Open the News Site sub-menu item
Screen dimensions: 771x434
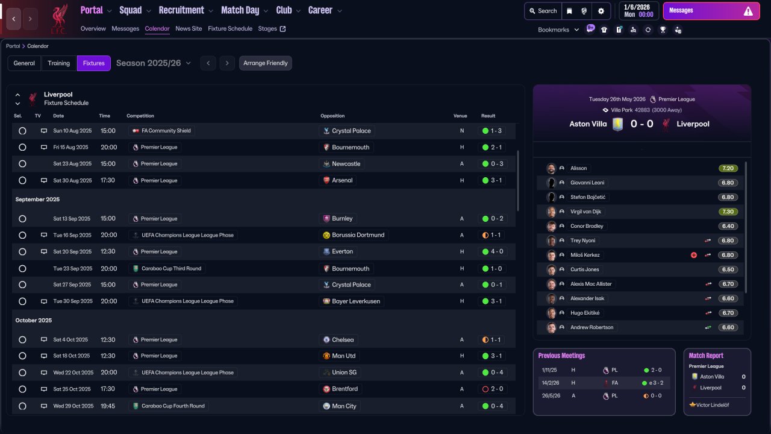[189, 29]
